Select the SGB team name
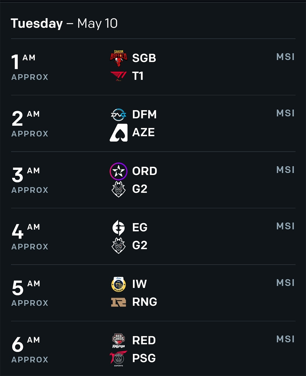The height and width of the screenshot is (376, 306). pyautogui.click(x=144, y=58)
